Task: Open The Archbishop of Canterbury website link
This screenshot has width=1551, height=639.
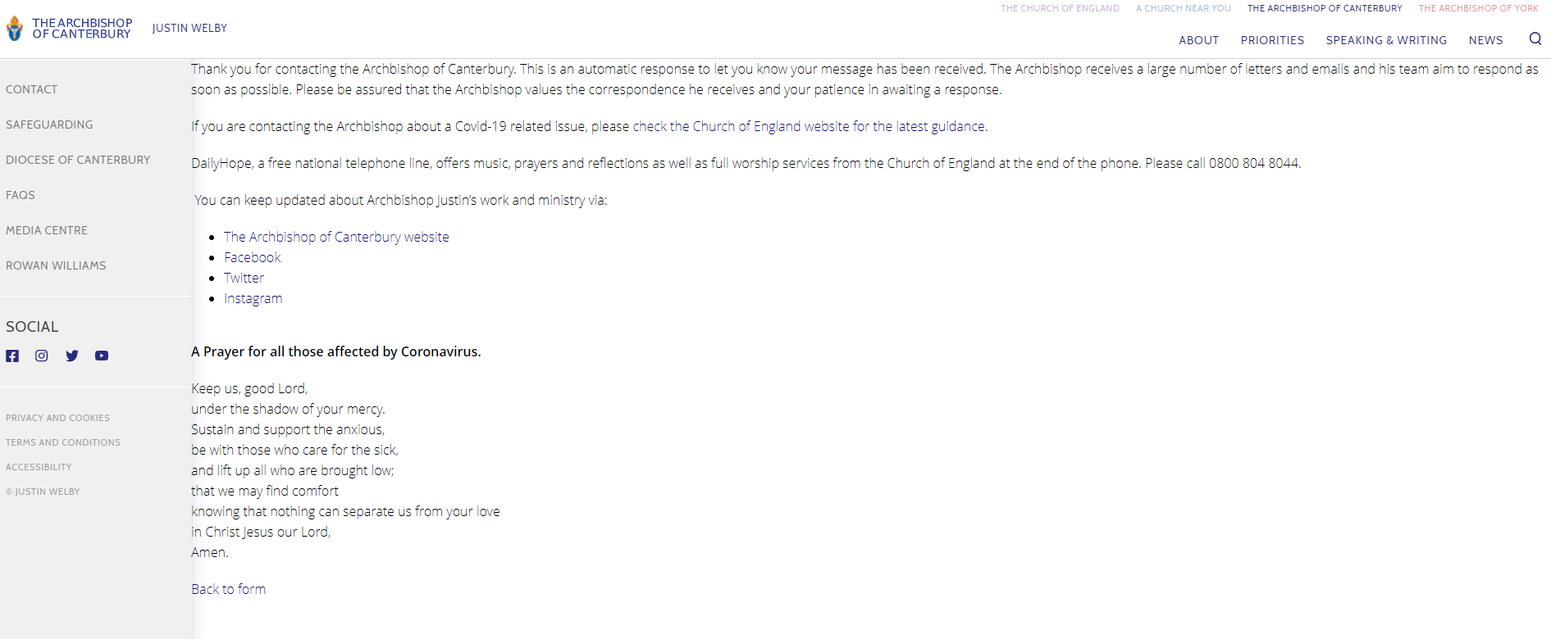Action: tap(336, 237)
